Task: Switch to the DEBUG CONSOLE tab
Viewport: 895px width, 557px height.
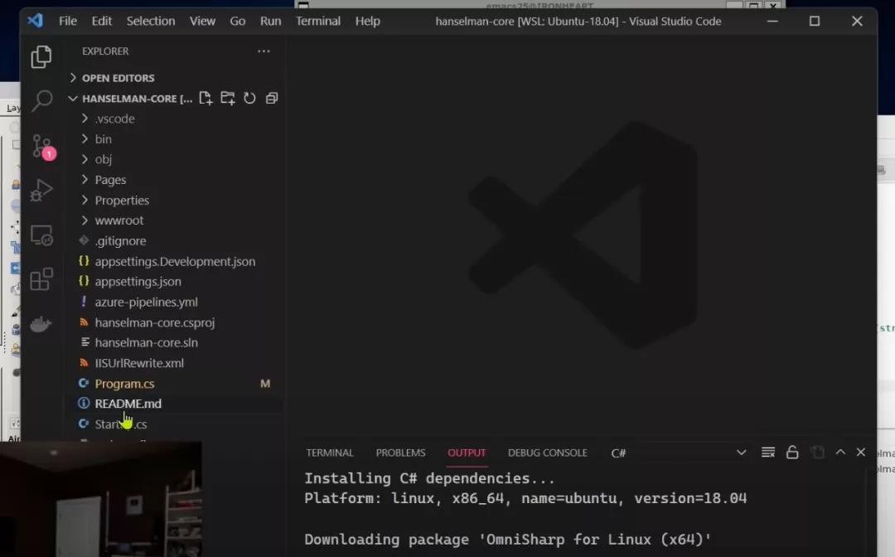Action: tap(548, 453)
